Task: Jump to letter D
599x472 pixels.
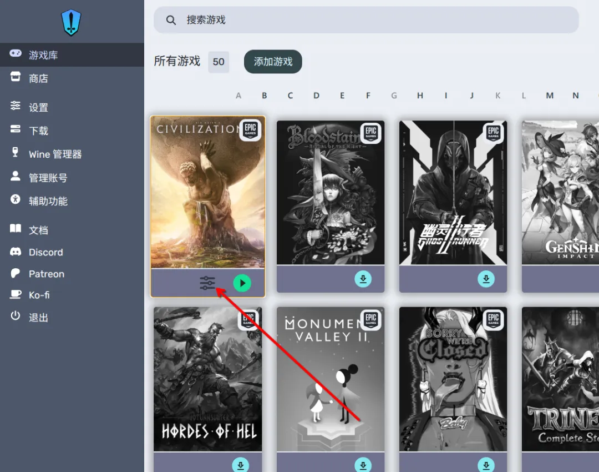Action: [316, 96]
